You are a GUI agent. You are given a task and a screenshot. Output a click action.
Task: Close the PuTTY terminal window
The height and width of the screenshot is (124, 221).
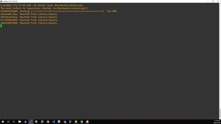(x=218, y=1)
